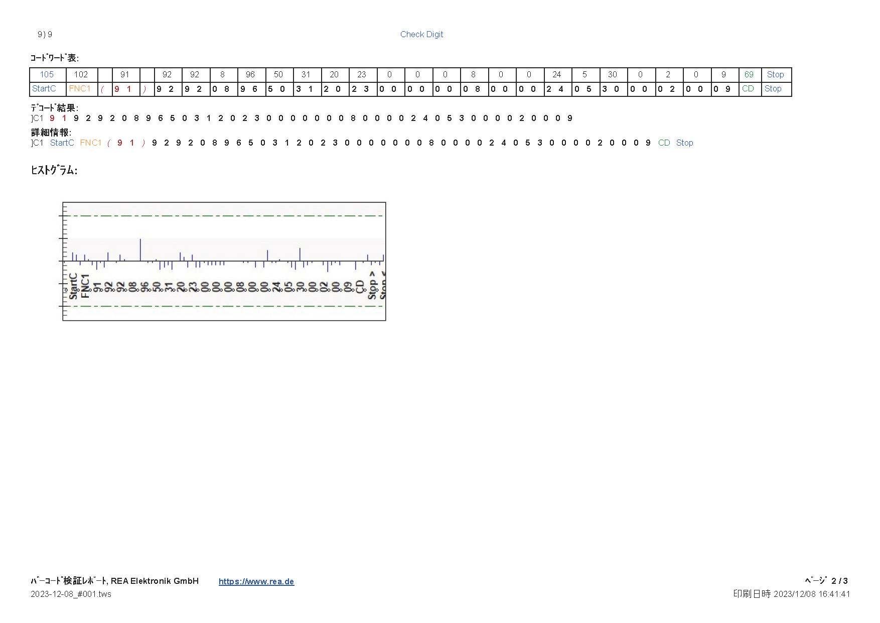Select the デコード結果 label
Viewport: 880px width, 623px height.
pyautogui.click(x=54, y=107)
